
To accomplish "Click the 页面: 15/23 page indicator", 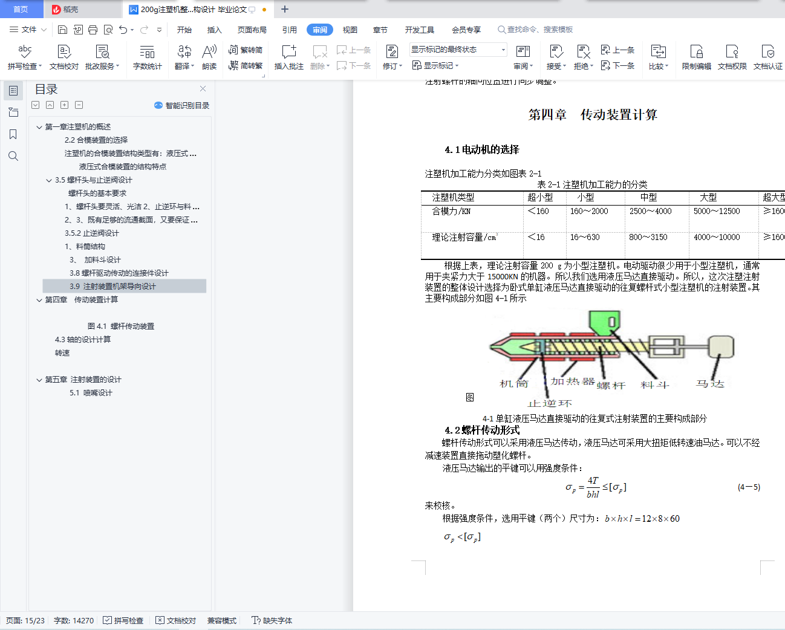I will (x=25, y=620).
